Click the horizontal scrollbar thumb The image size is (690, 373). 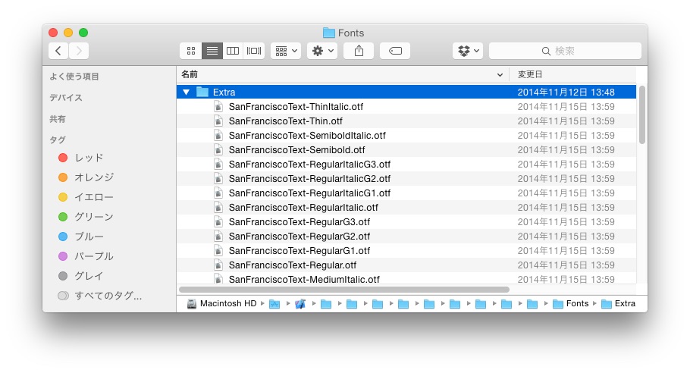tap(344, 290)
